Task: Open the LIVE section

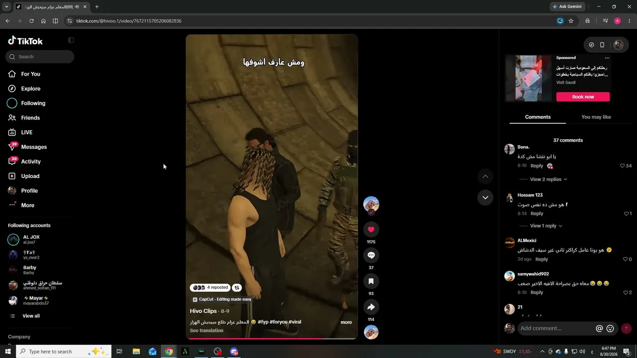Action: 26,132
